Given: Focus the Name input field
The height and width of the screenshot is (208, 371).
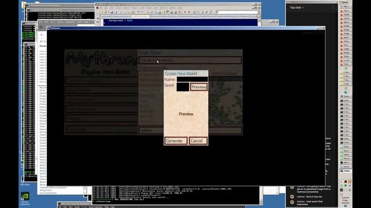Looking at the screenshot, I should [x=192, y=79].
